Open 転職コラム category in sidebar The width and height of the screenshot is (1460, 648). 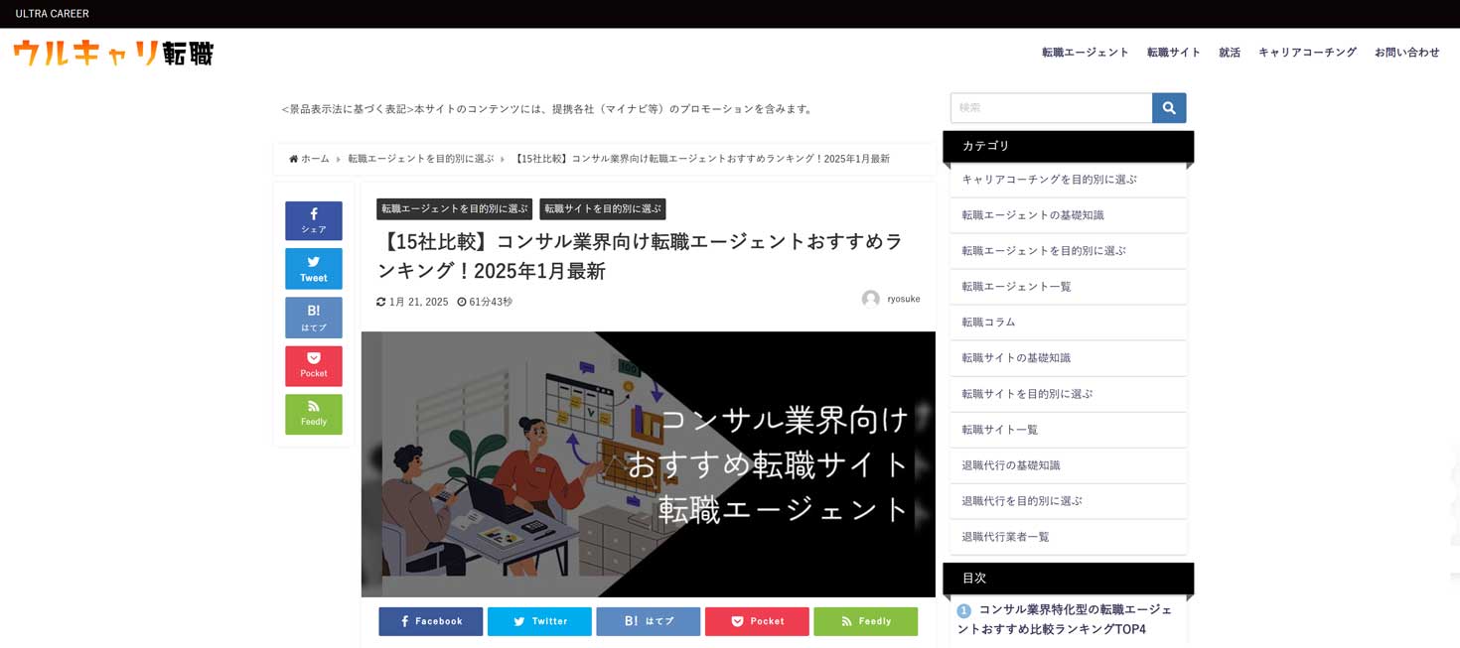(x=988, y=323)
